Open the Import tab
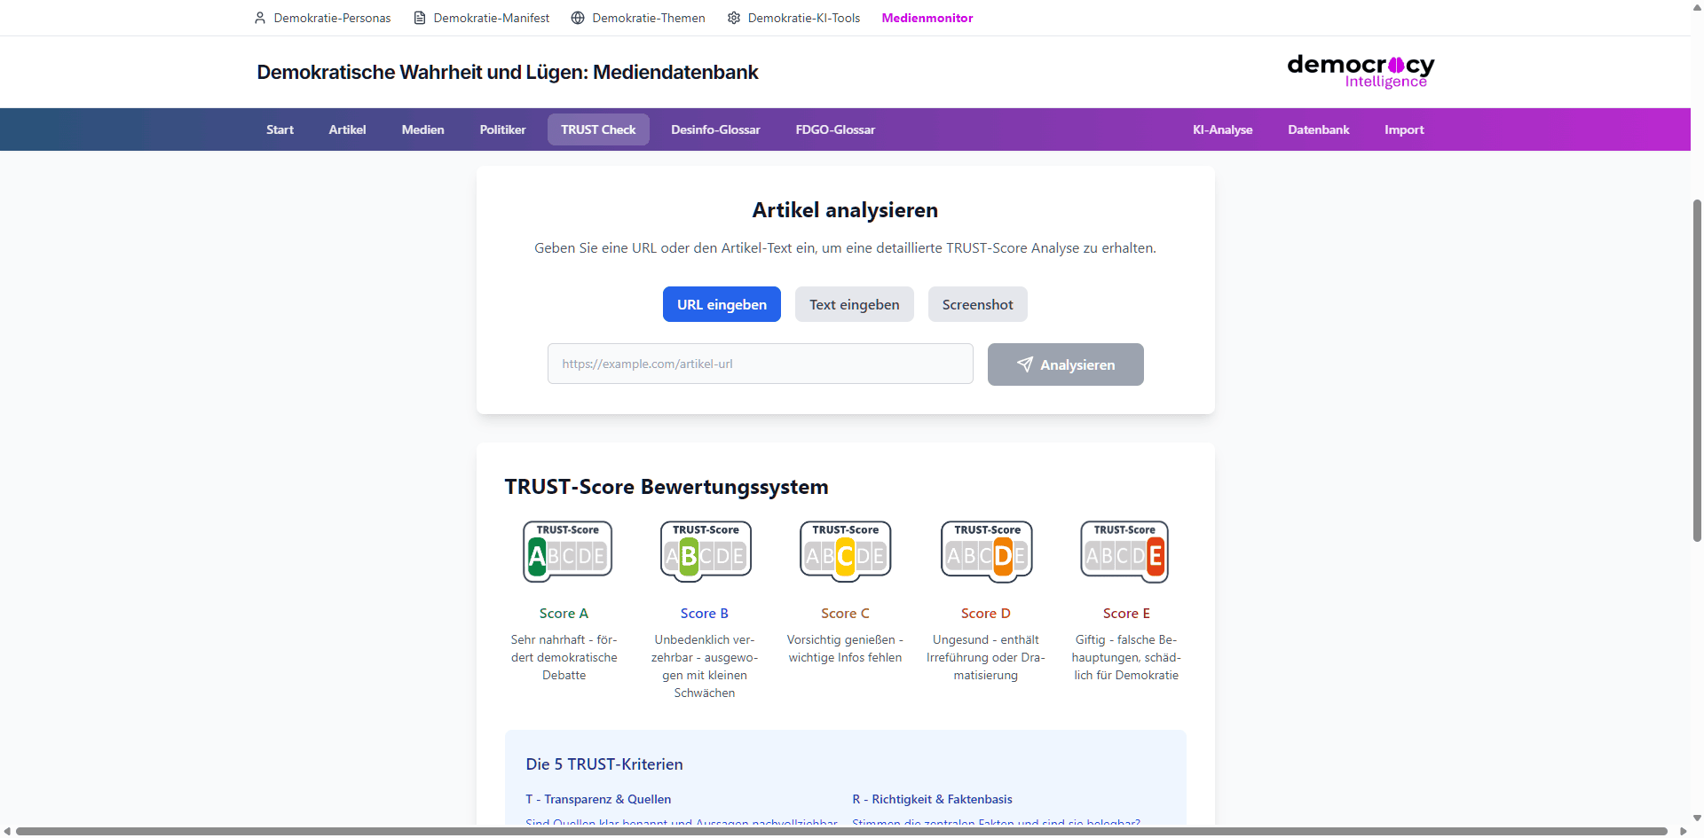 point(1404,129)
